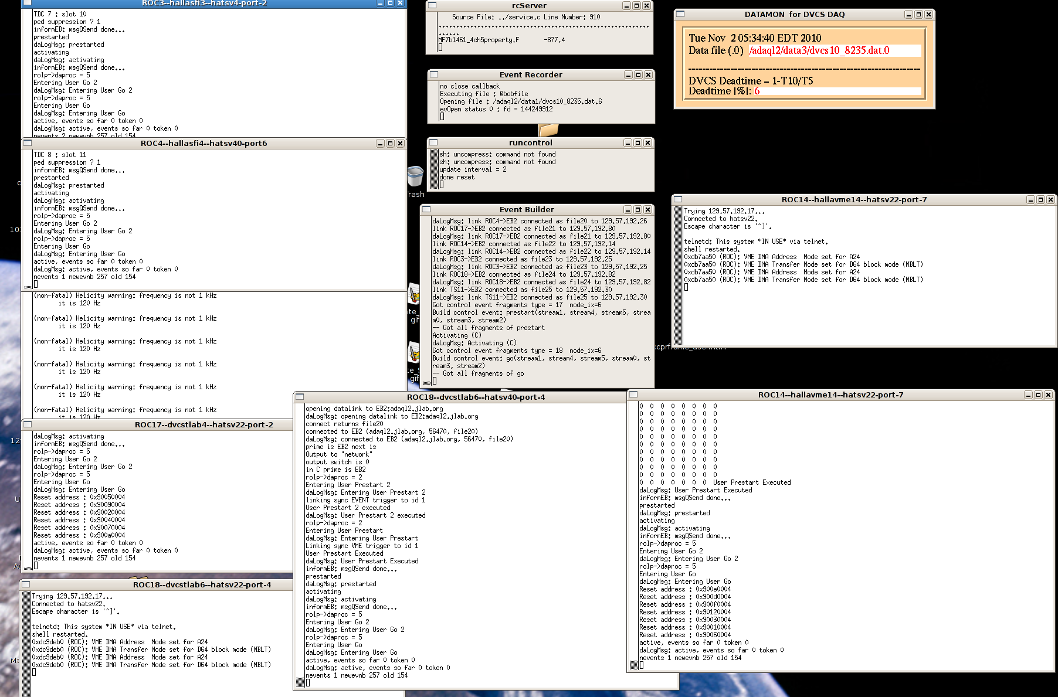Click 'Got all fragments of go' line

pyautogui.click(x=479, y=373)
